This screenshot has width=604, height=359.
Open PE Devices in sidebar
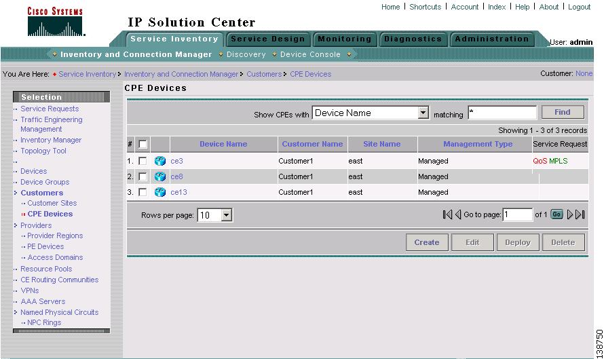click(x=45, y=246)
